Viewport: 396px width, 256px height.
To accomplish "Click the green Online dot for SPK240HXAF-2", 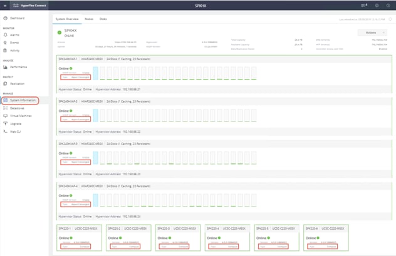I will (71, 111).
